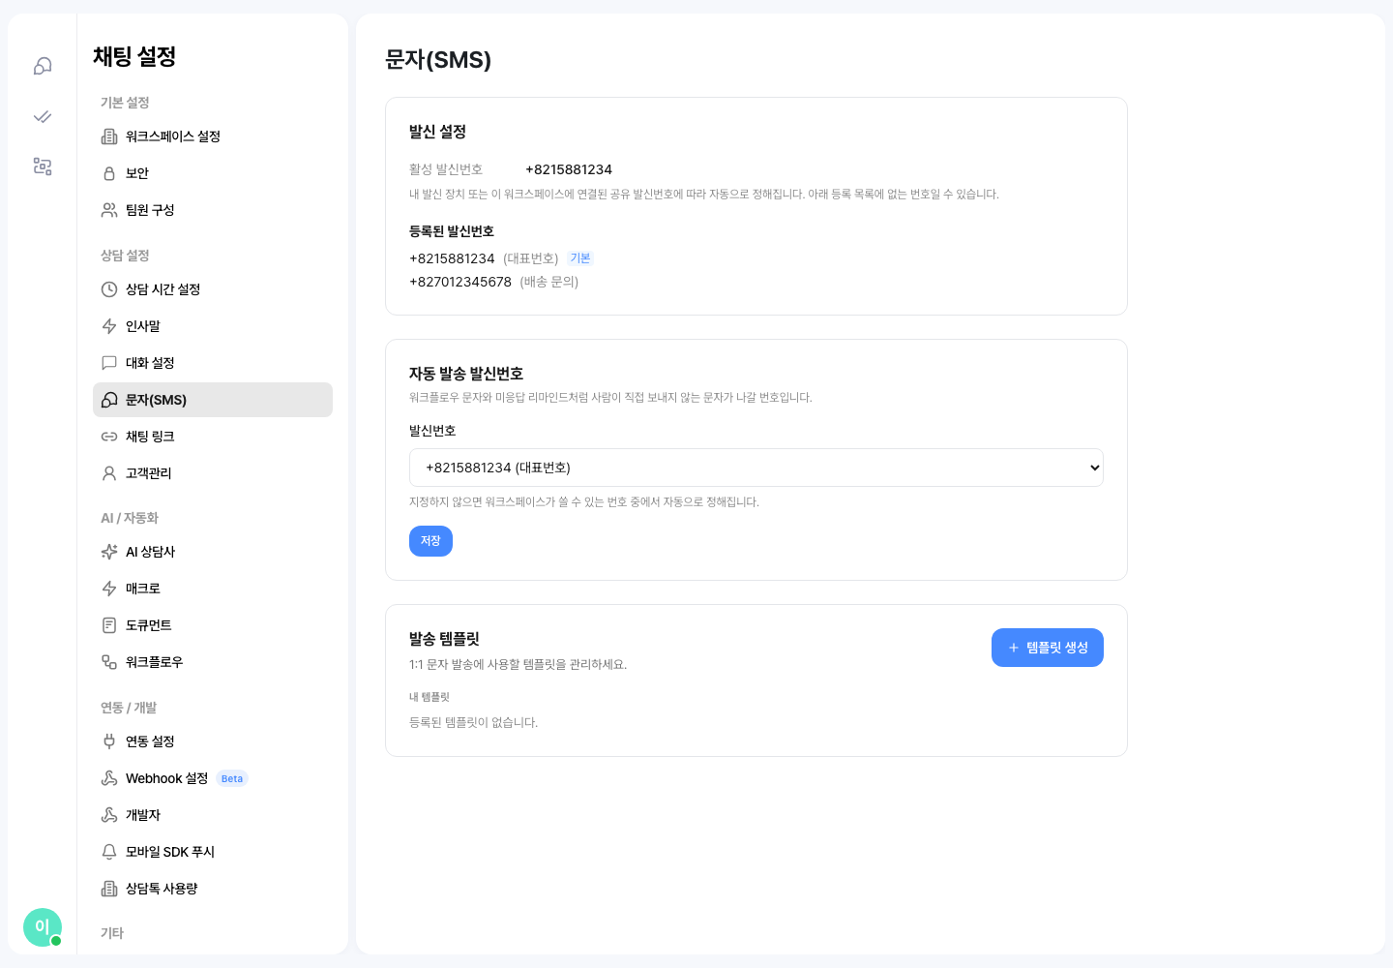Click the blue 저장 button
The width and height of the screenshot is (1393, 968).
pos(430,541)
